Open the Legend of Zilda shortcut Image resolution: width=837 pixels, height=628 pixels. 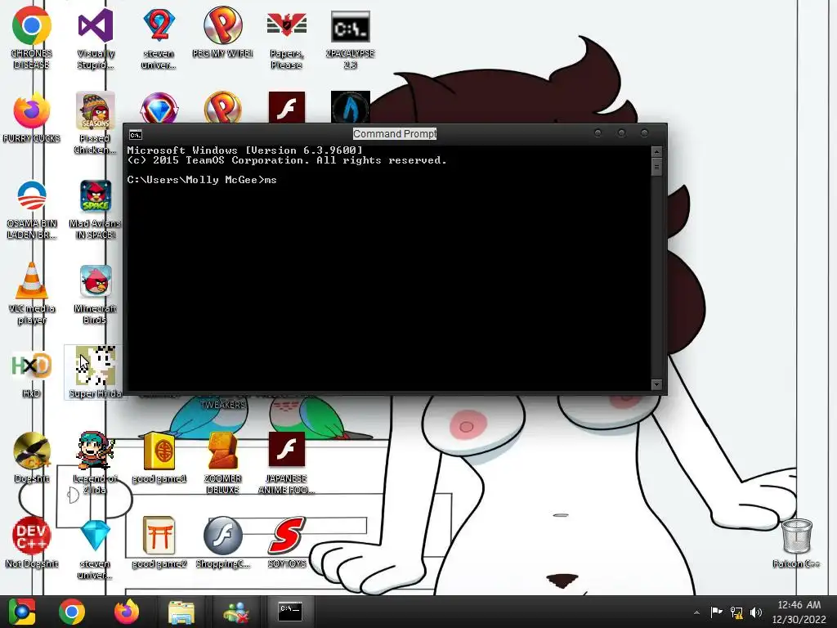pyautogui.click(x=96, y=463)
